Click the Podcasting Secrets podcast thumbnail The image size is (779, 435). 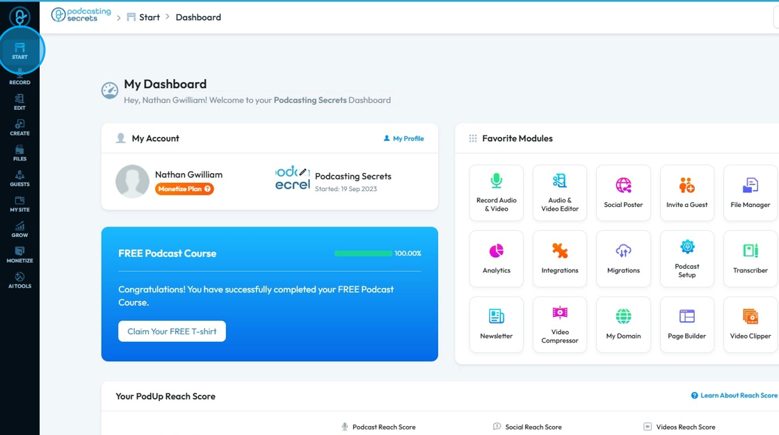(292, 179)
